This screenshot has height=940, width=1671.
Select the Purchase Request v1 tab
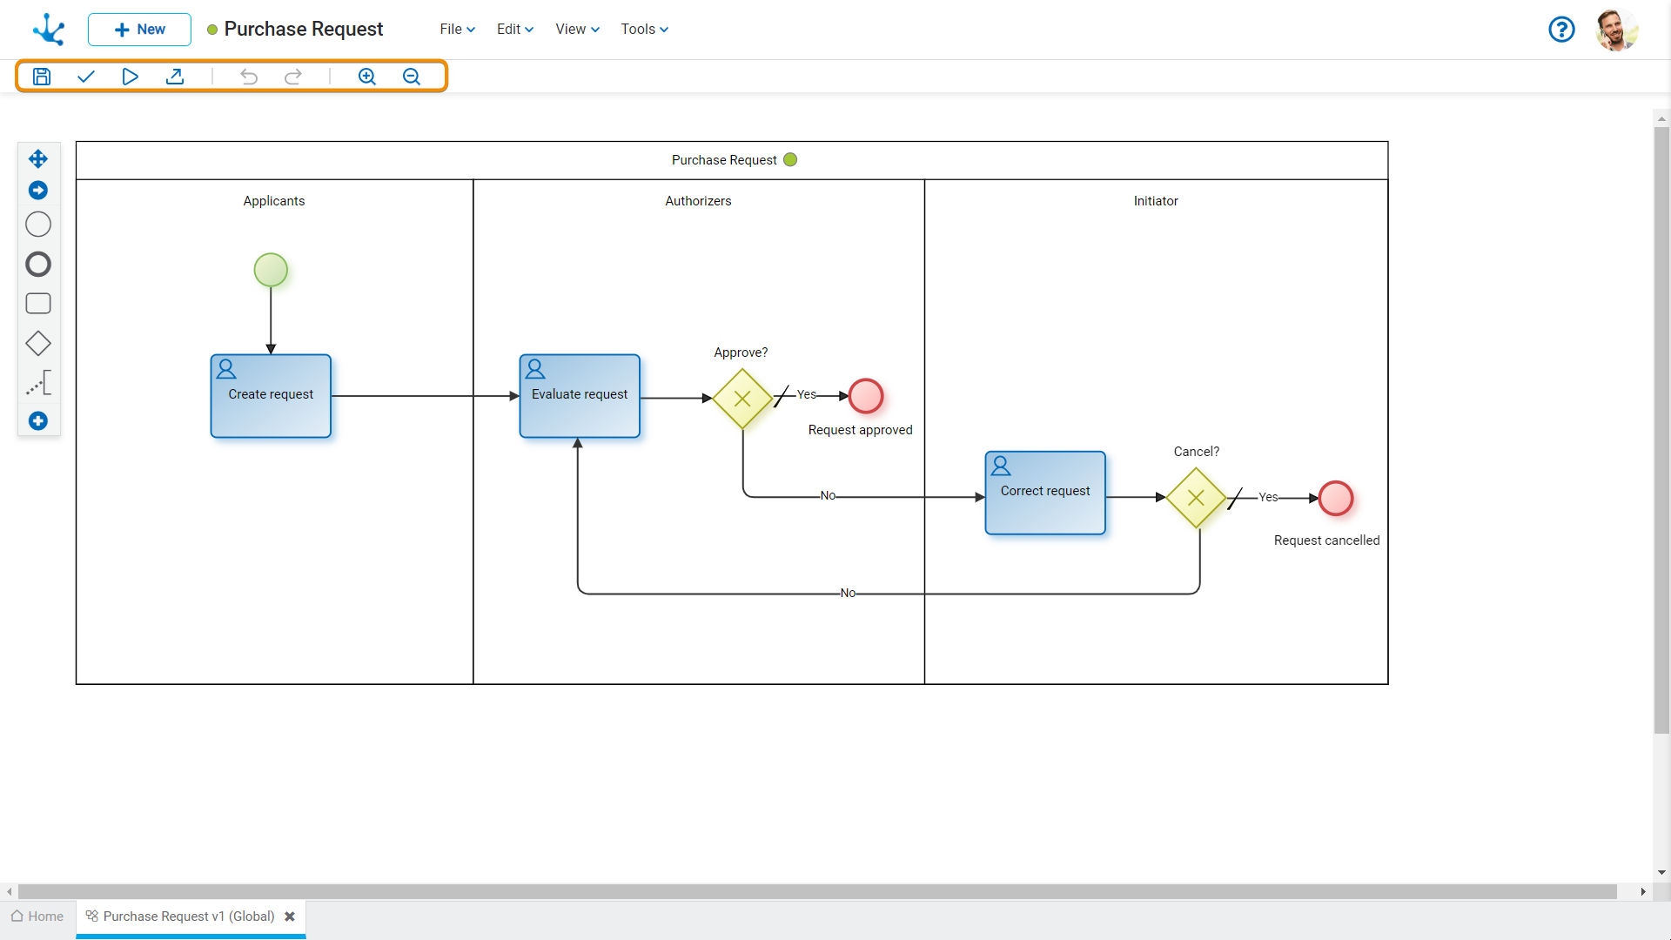coord(187,916)
